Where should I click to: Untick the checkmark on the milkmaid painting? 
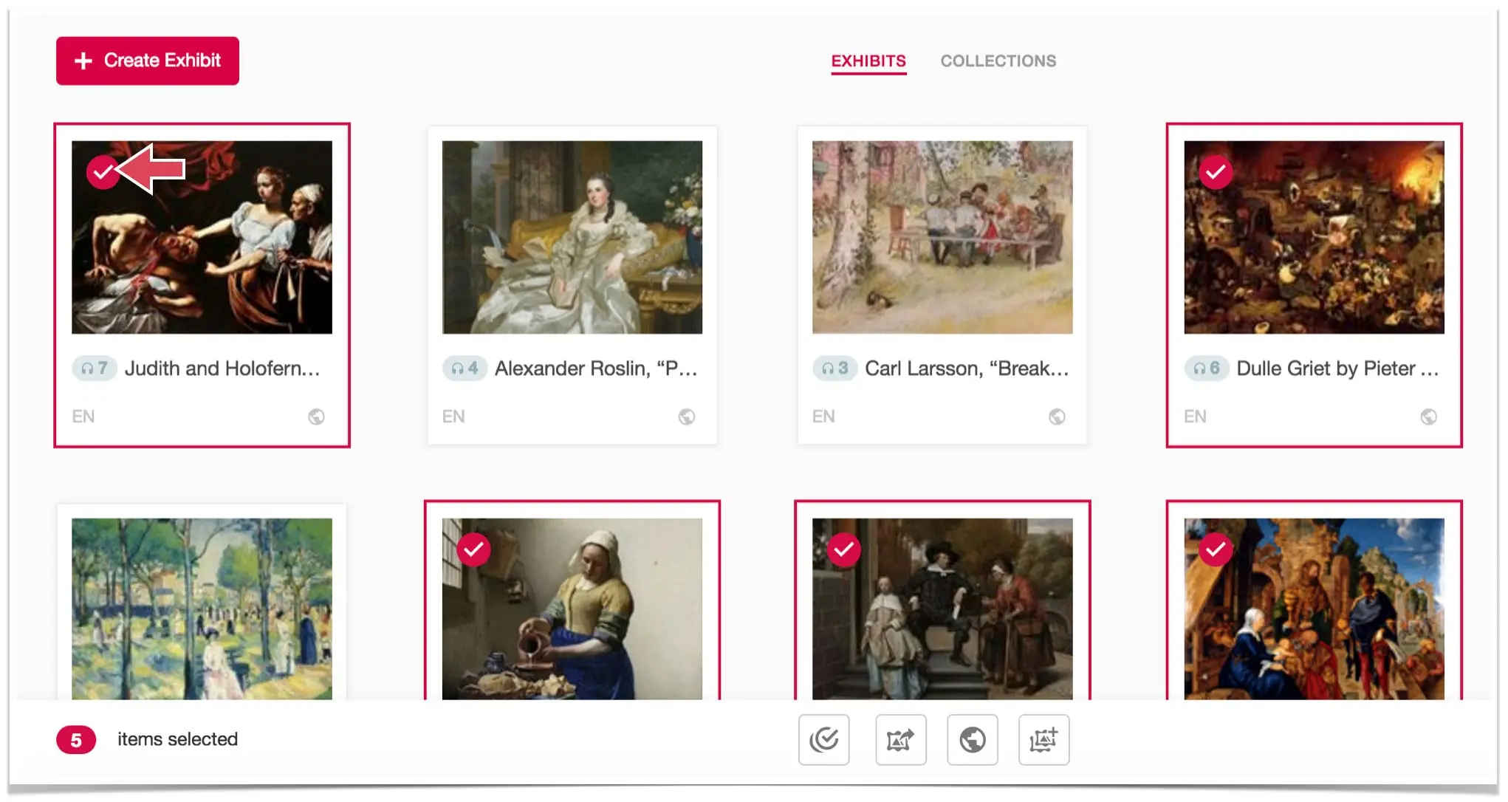point(473,549)
